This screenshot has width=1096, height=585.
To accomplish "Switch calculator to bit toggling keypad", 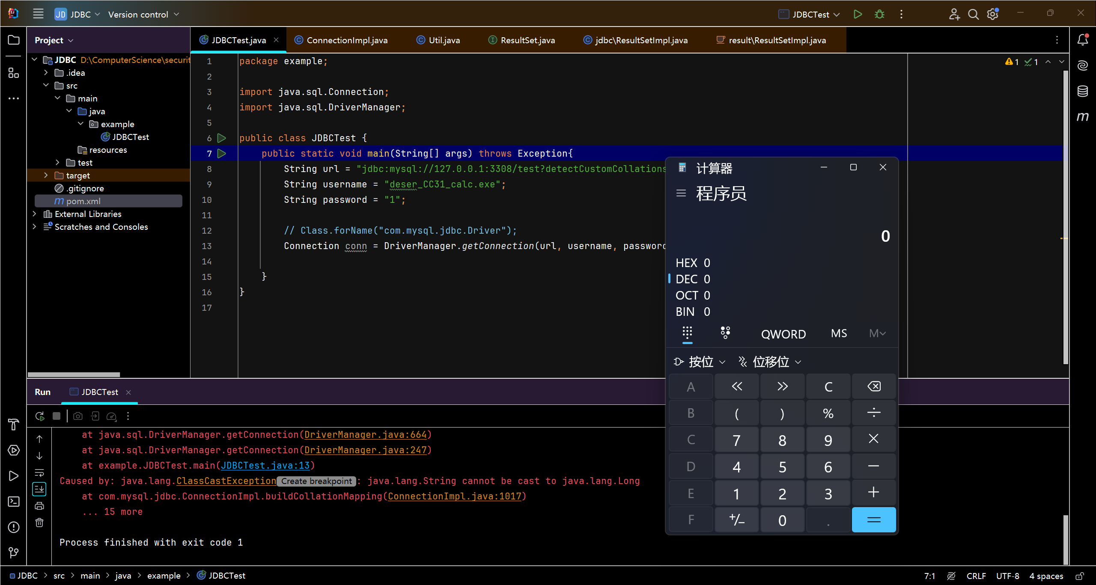I will [x=725, y=333].
